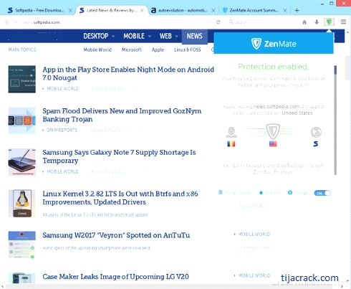
Task: Click the GozNym Trojan article thumbnail
Action: tap(22, 120)
